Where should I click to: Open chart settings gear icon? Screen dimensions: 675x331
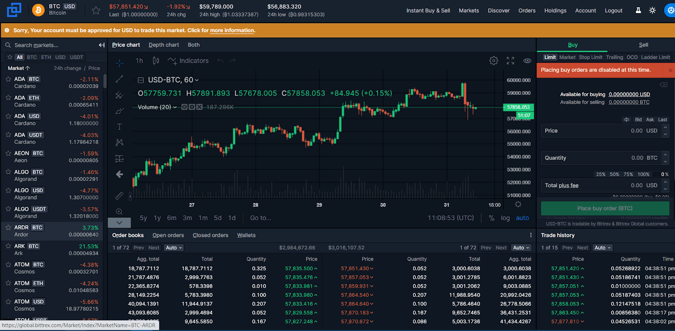click(x=494, y=61)
